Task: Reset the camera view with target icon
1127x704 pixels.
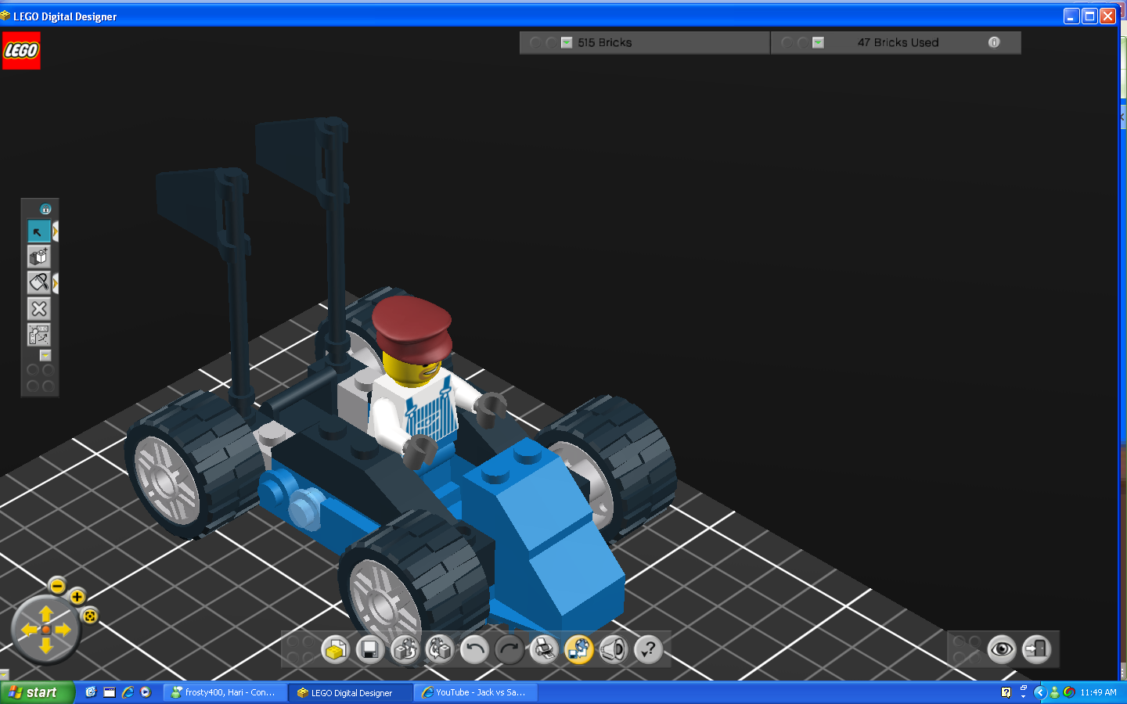Action: point(90,616)
